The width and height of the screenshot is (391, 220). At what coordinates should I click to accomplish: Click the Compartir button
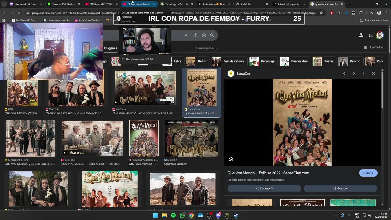pyautogui.click(x=264, y=189)
